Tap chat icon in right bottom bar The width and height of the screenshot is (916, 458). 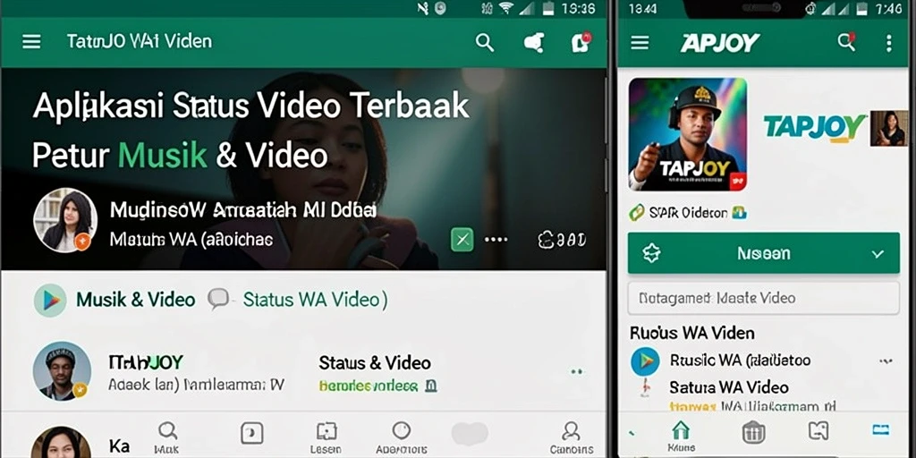818,431
